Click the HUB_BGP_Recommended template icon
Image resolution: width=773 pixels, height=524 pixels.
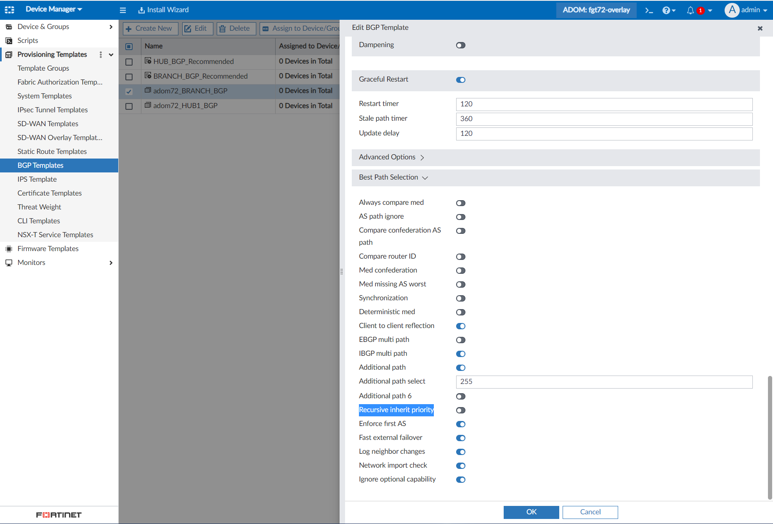148,61
